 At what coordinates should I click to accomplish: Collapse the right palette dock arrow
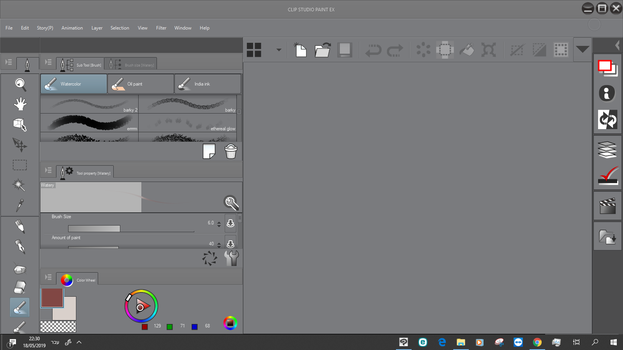coord(617,45)
